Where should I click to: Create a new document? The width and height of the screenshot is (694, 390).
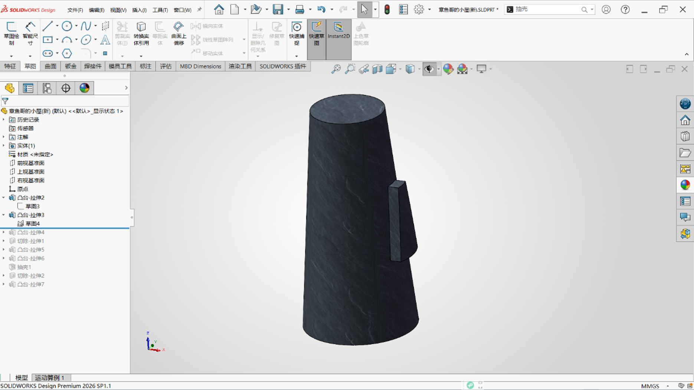pos(235,9)
